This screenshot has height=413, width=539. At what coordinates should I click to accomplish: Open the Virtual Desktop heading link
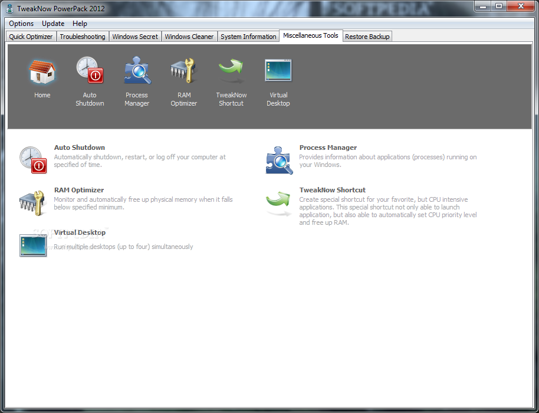click(80, 232)
